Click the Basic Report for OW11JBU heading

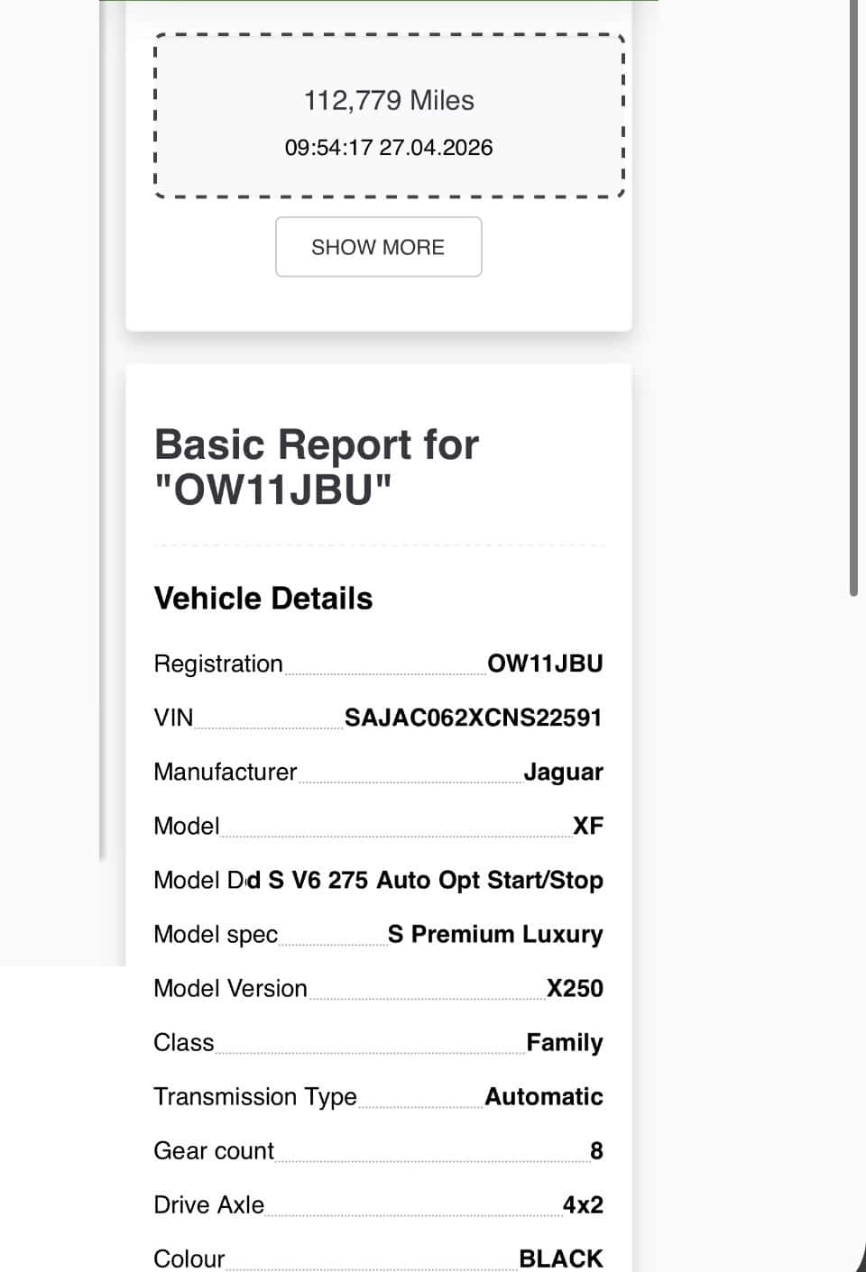317,468
